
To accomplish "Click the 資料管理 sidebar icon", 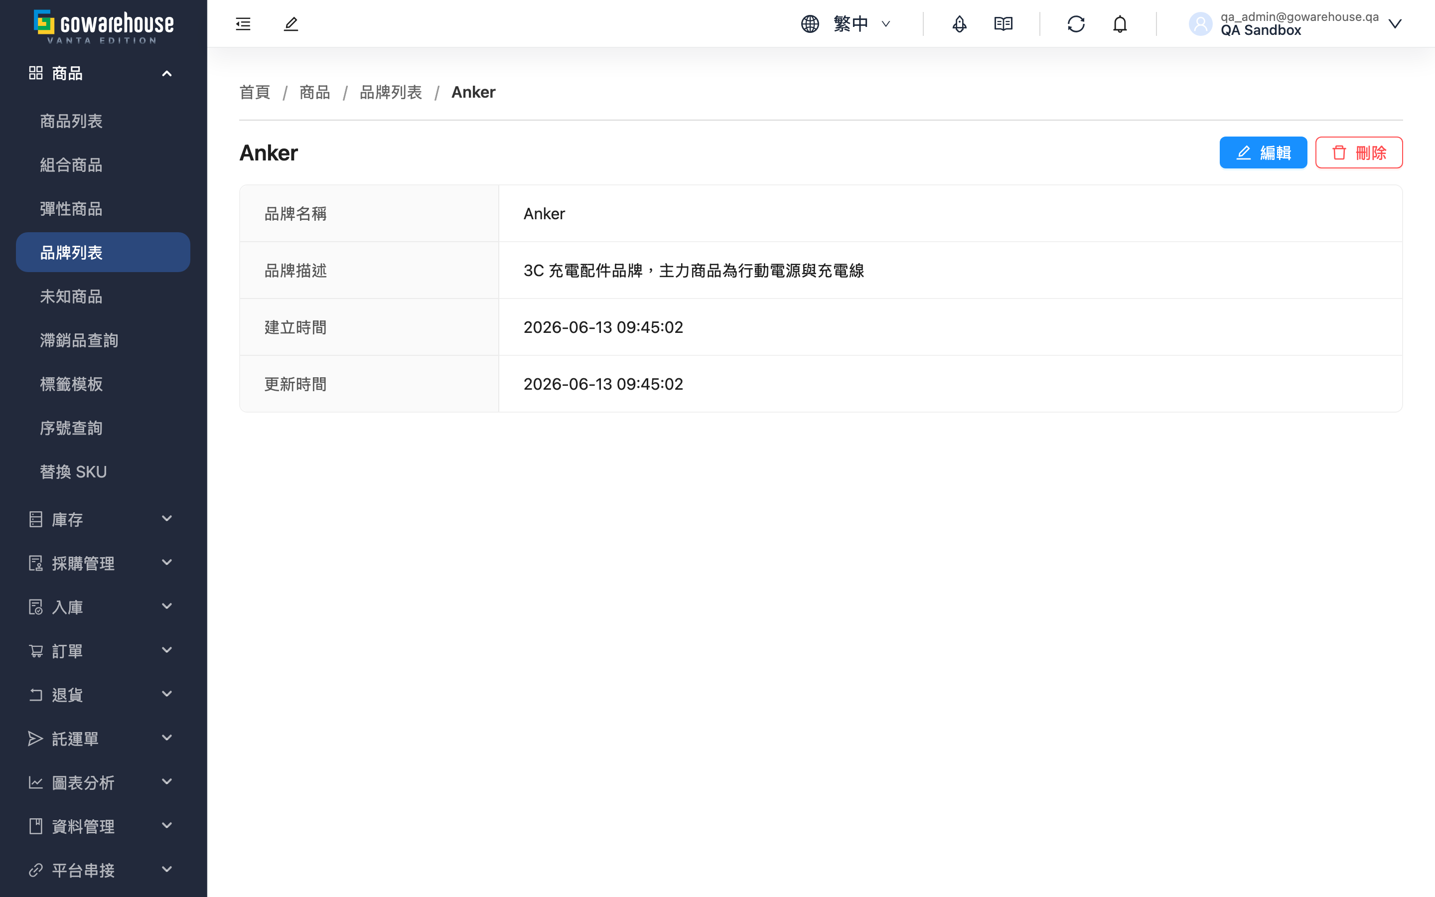I will point(35,826).
